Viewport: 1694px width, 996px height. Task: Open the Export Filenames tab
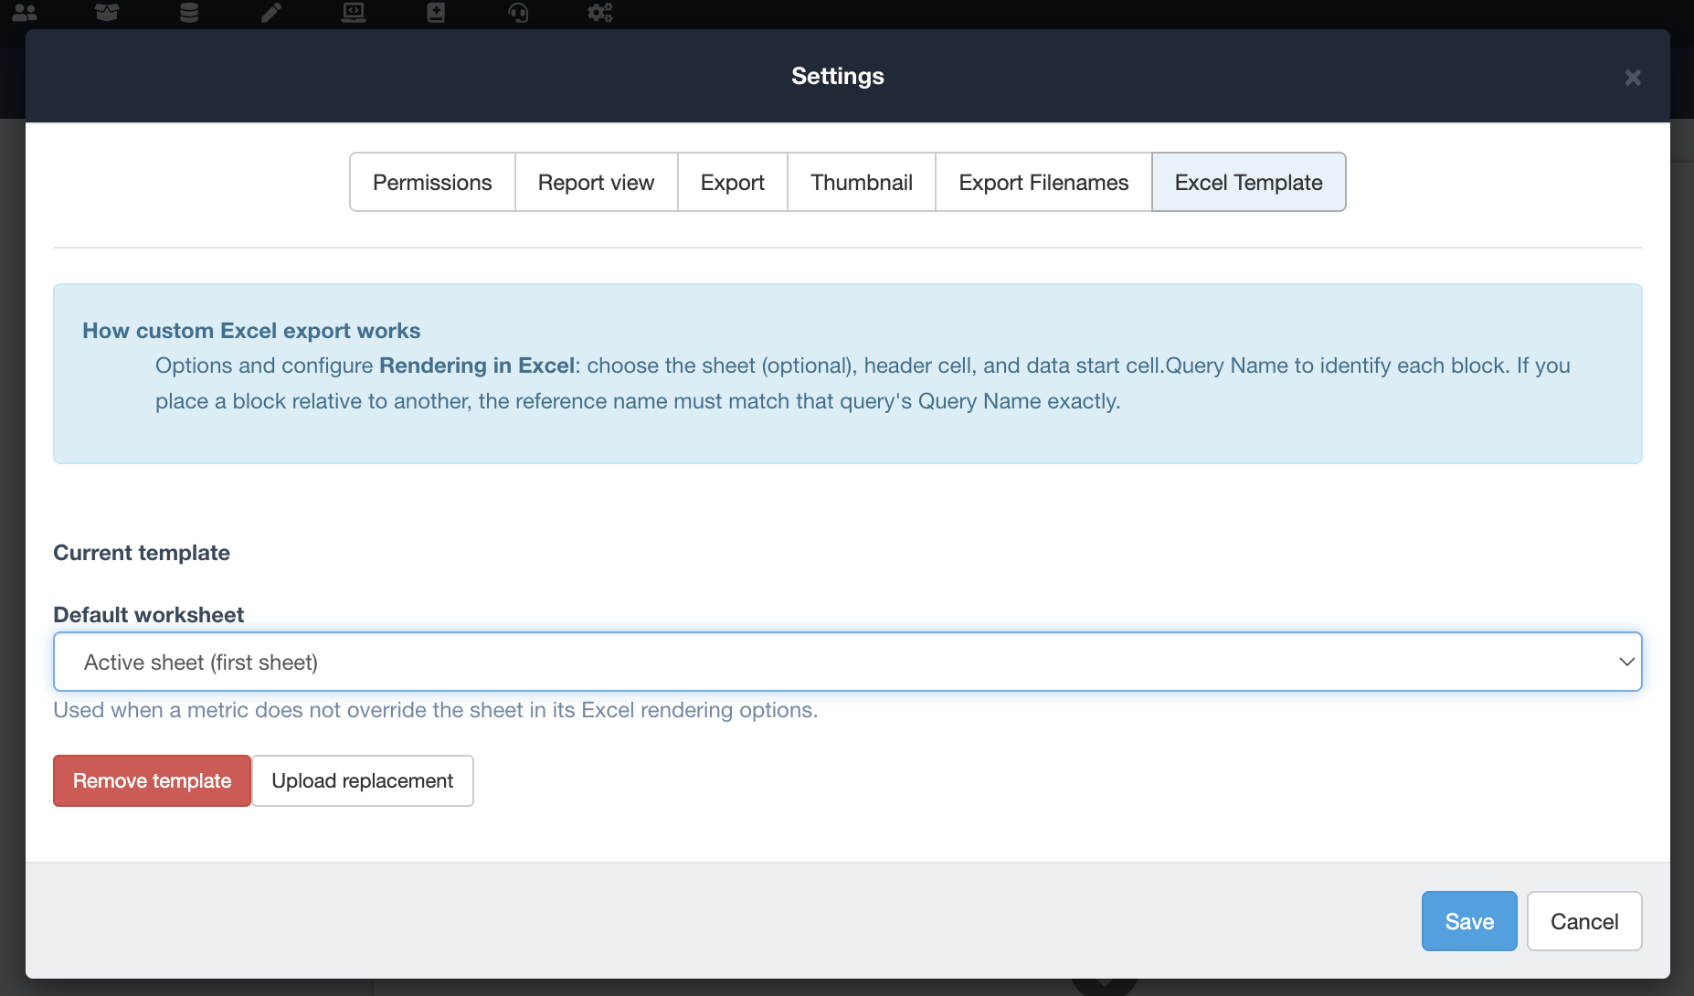tap(1043, 182)
